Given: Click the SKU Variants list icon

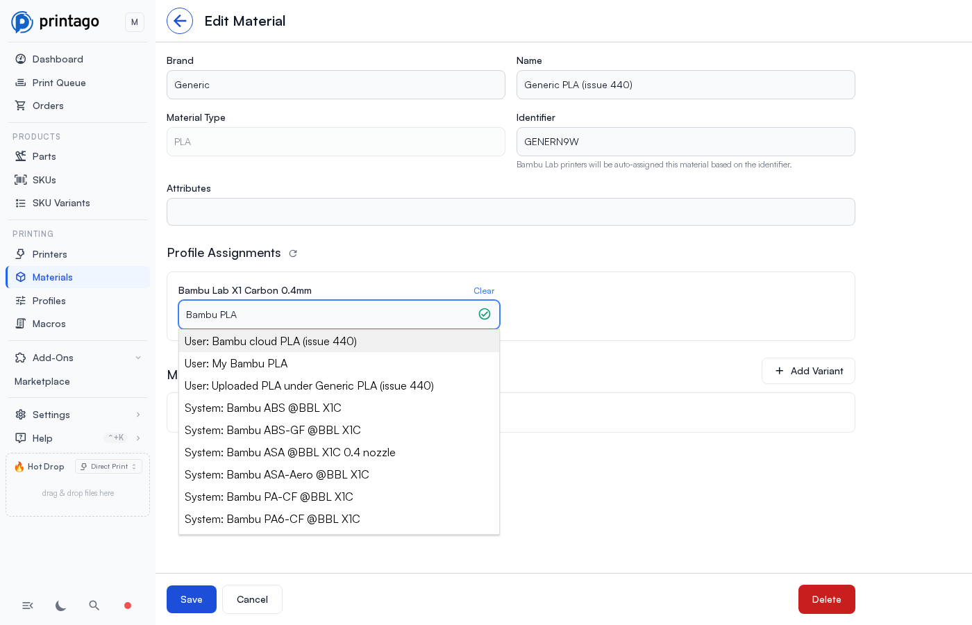Looking at the screenshot, I should click(x=21, y=203).
